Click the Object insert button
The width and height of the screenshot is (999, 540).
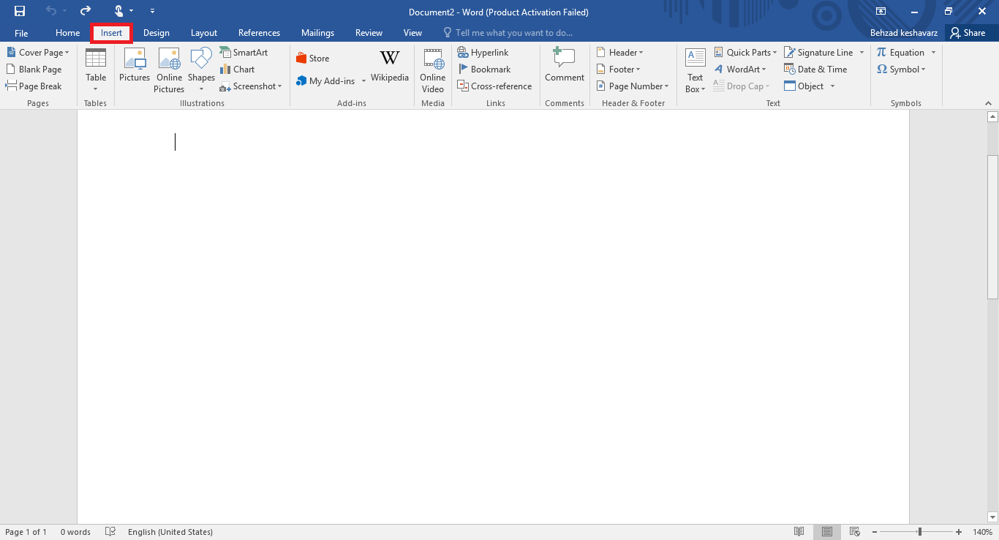(804, 86)
